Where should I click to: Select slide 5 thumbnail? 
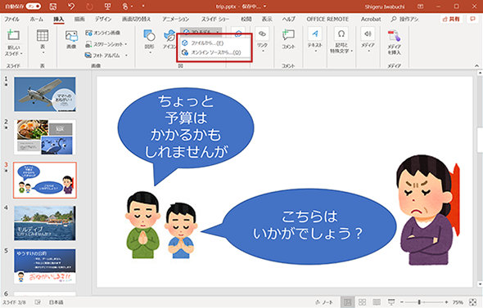(x=45, y=266)
